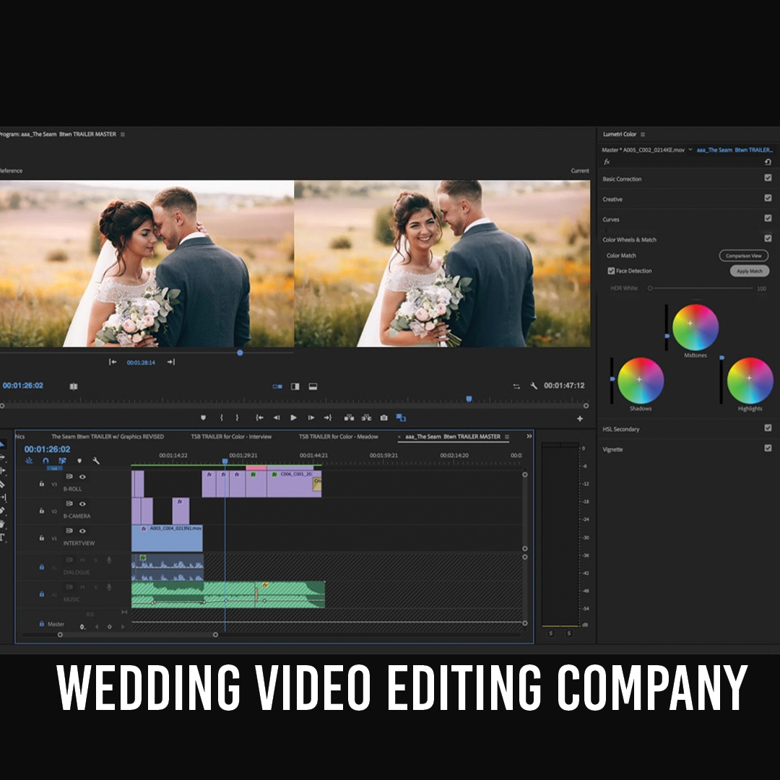
Task: Switch to TSB TRAILER Meadow tab
Action: (338, 437)
